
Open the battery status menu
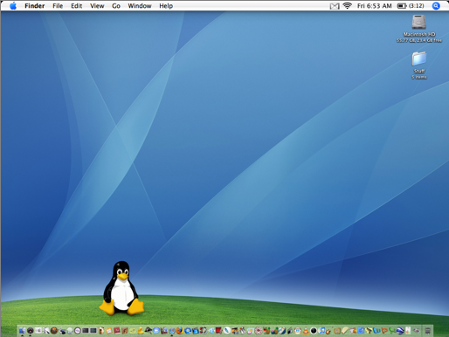tap(411, 6)
